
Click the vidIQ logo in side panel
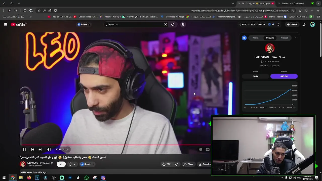pos(244,38)
